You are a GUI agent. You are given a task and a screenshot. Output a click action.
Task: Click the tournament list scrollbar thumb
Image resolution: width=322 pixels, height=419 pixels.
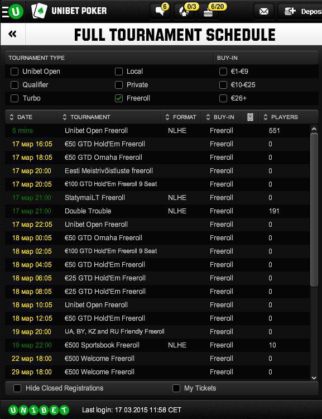point(314,210)
